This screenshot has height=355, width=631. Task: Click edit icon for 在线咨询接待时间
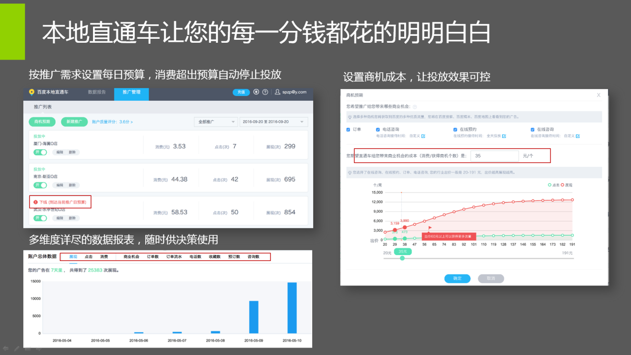578,136
